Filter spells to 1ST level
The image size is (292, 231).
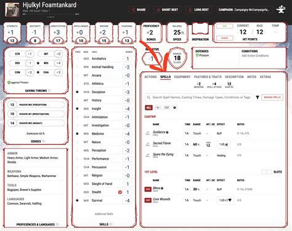166,108
